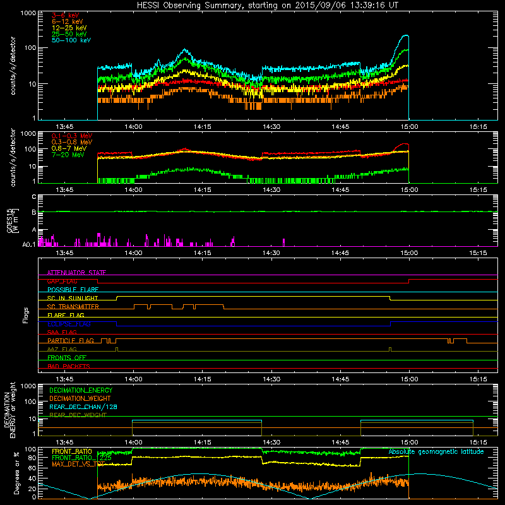This screenshot has height=505, width=505.
Task: Click the 25-50 keV legend label
Action: point(69,34)
